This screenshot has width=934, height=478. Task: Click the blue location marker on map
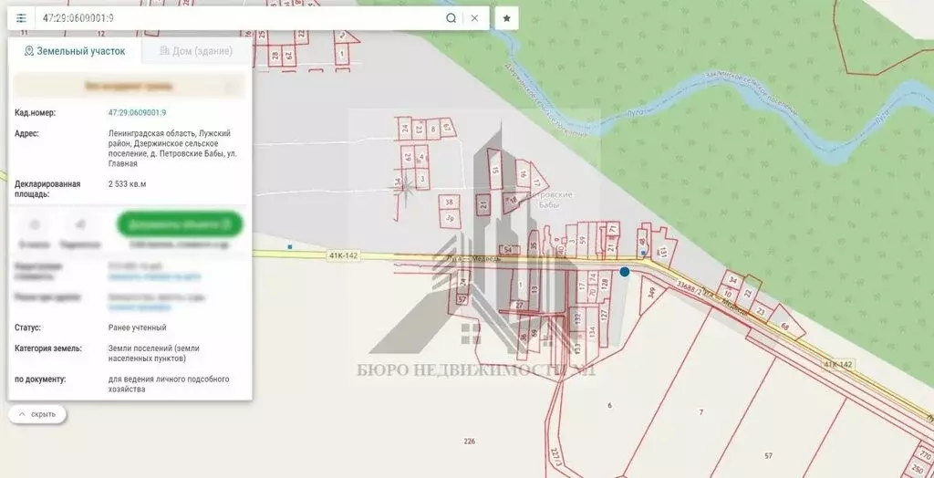[625, 272]
